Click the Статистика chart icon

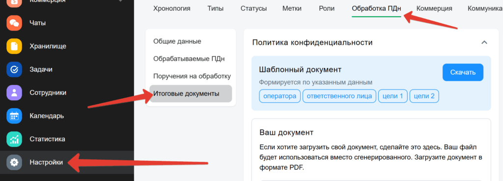14,139
